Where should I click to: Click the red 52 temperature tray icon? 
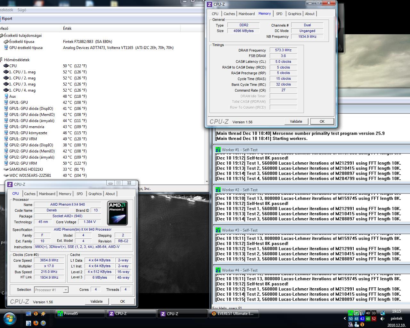pos(374,319)
